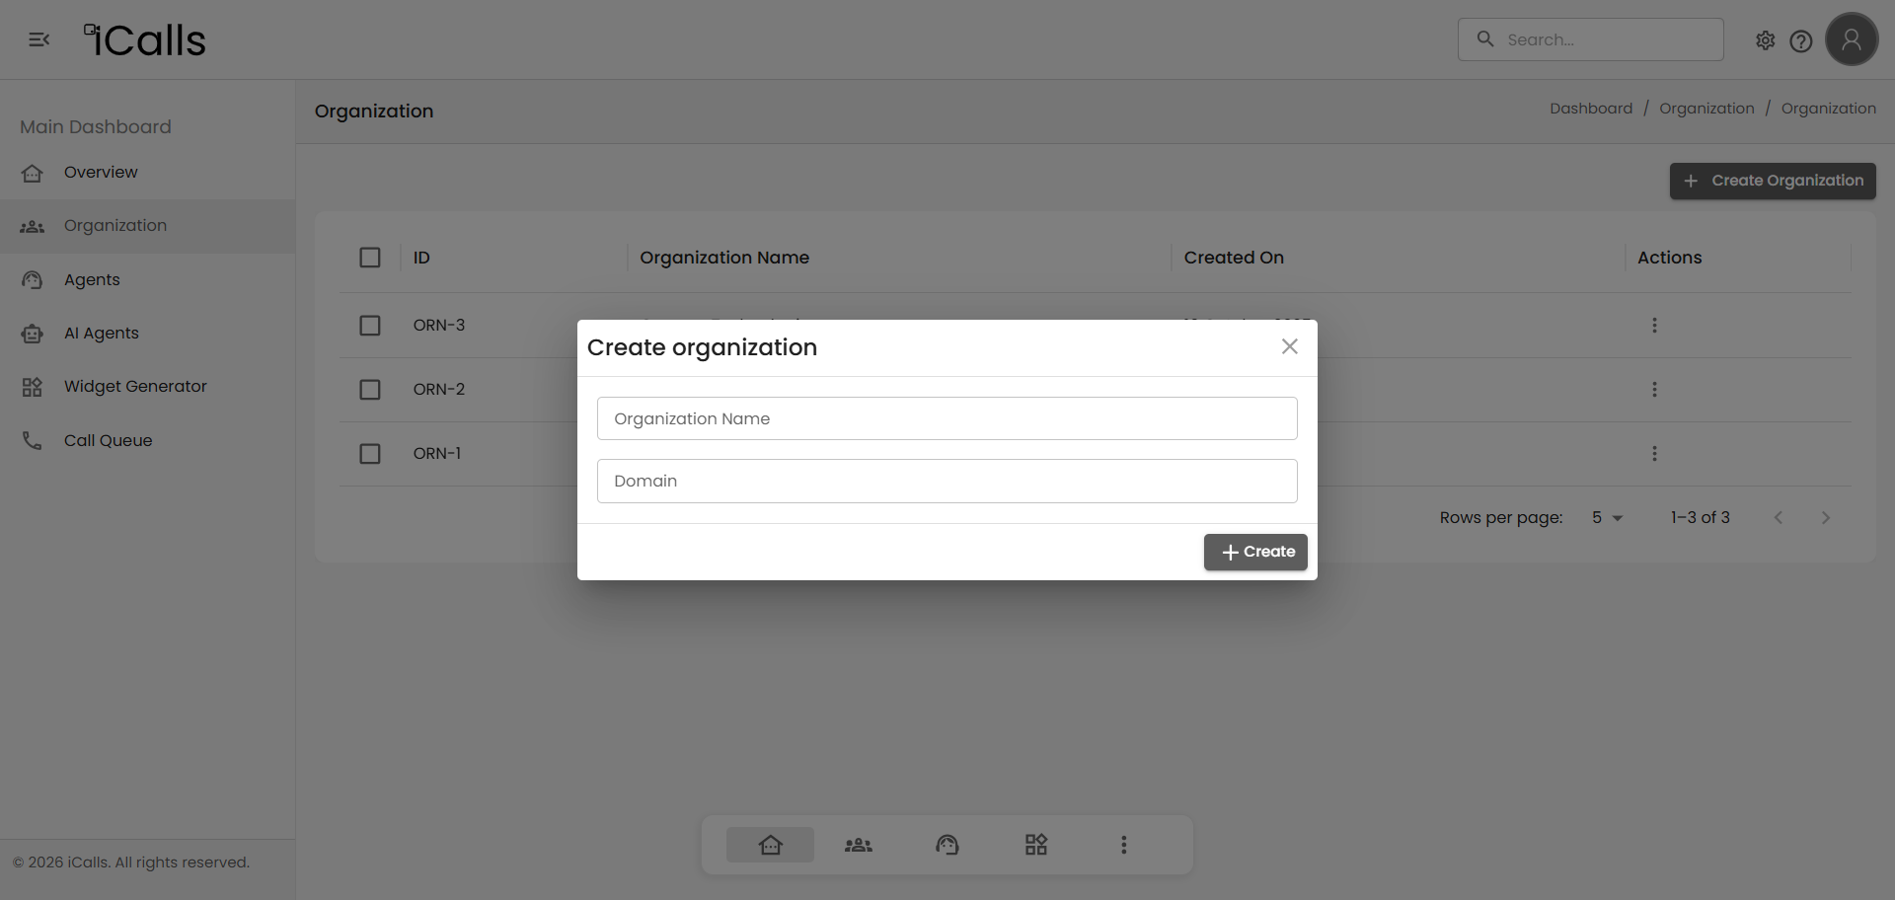Image resolution: width=1895 pixels, height=900 pixels.
Task: Open the user profile avatar
Action: tap(1851, 39)
